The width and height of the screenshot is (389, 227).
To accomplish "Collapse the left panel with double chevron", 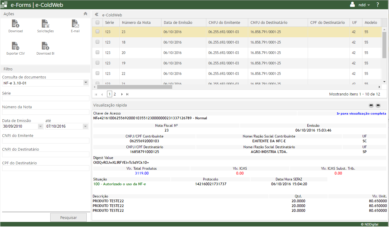I will click(97, 15).
